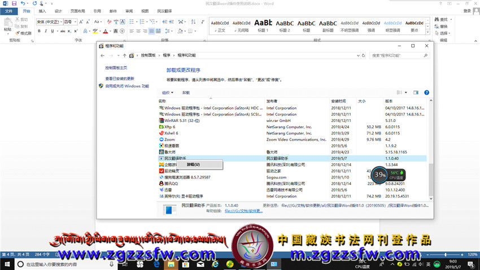This screenshot has width=480, height=270.
Task: Select the 腾讯QQ program row
Action: 292,184
